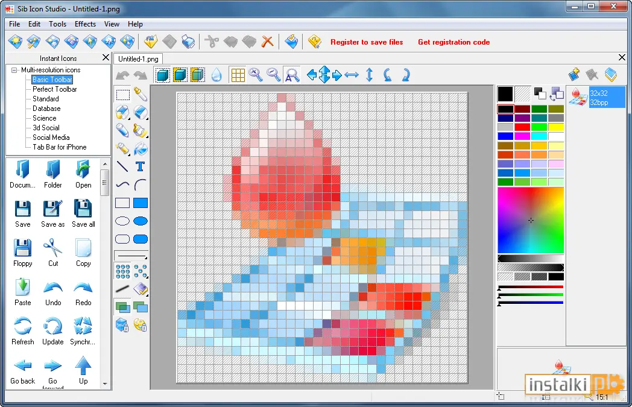This screenshot has height=407, width=632.
Task: Open the Effects menu
Action: 85,24
